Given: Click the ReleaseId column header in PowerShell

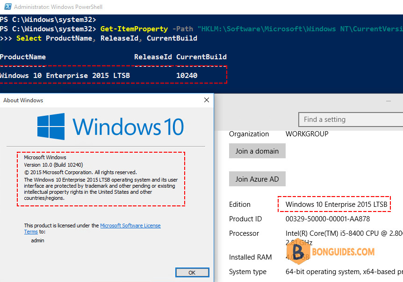Looking at the screenshot, I should point(153,56).
